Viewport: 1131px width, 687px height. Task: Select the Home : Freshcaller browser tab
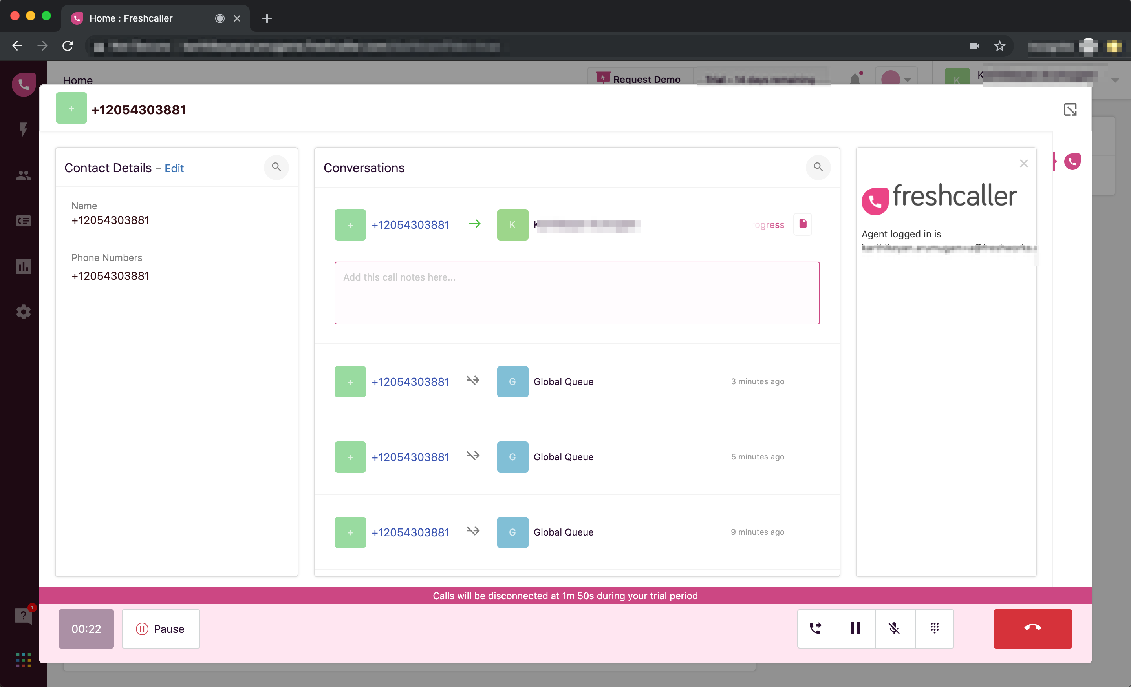point(156,18)
